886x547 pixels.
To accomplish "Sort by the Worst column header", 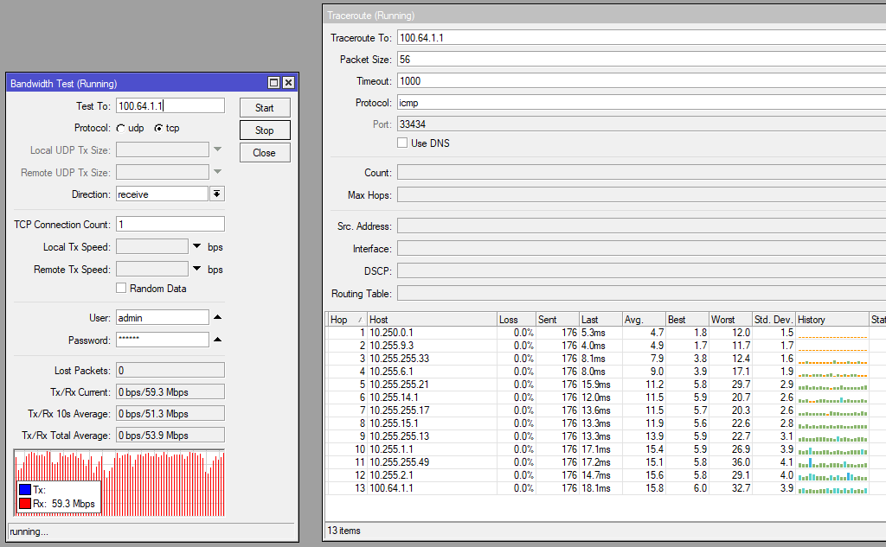I will click(x=730, y=320).
